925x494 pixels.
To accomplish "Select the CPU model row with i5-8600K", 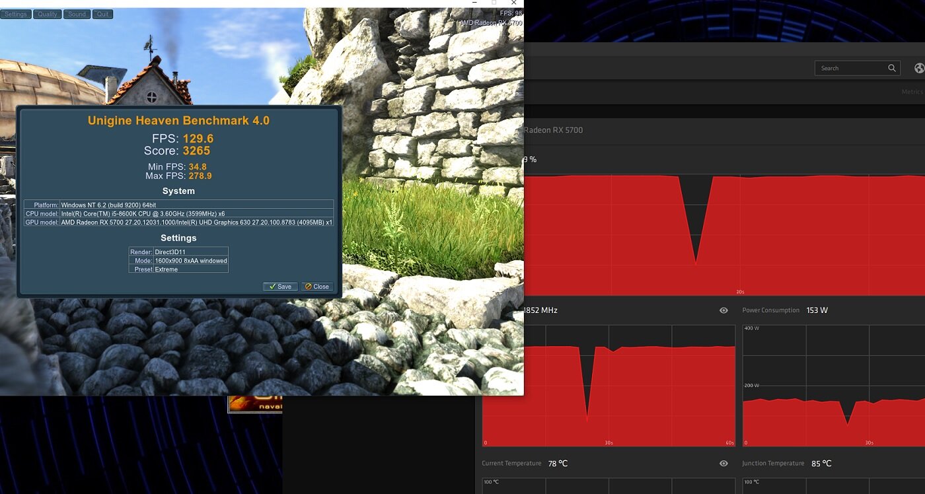I will [x=178, y=213].
